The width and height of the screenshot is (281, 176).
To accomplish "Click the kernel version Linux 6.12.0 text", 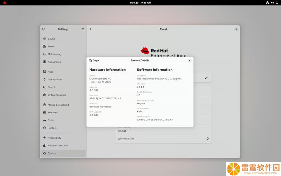I will pyautogui.click(x=155, y=120).
